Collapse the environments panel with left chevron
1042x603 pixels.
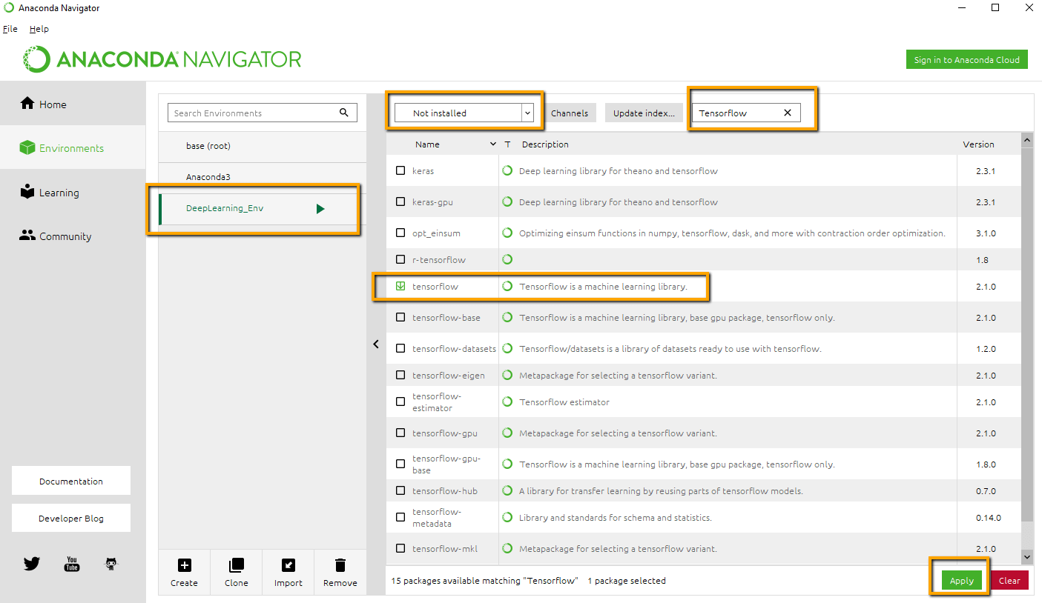(x=376, y=344)
